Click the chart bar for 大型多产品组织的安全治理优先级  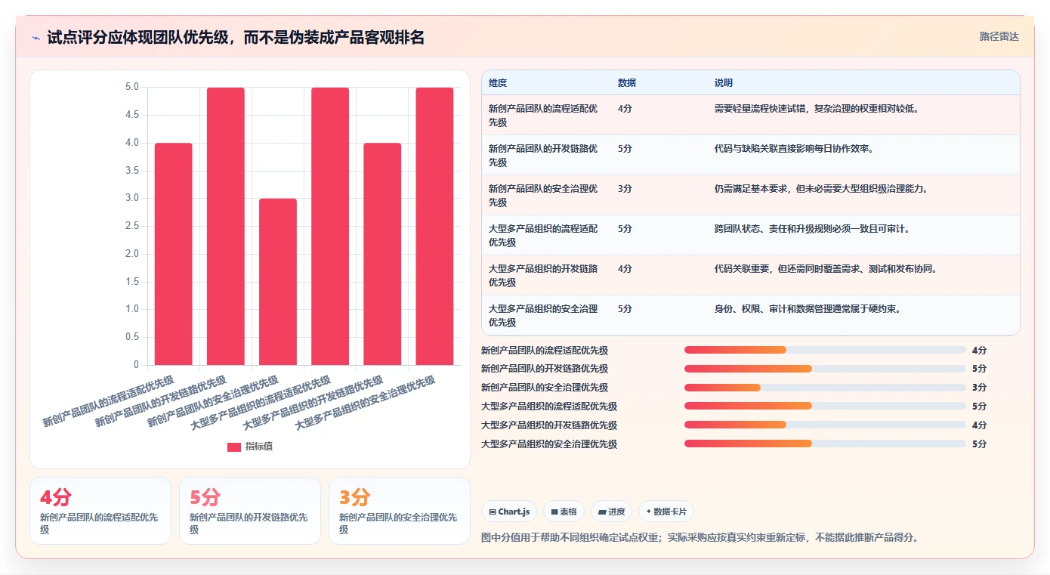(x=434, y=226)
